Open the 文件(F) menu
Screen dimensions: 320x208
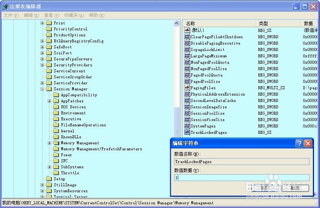[x=11, y=15]
